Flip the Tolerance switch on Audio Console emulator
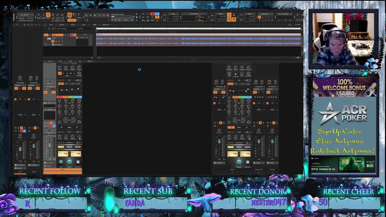Screen dimensions: 386x217 click(x=78, y=162)
